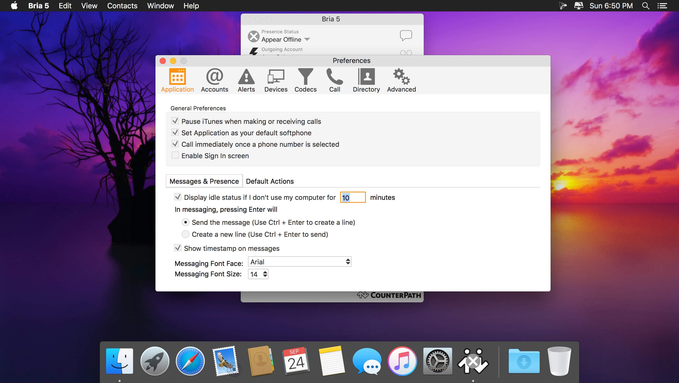Open the Application preferences pane
The width and height of the screenshot is (679, 383).
tap(177, 80)
